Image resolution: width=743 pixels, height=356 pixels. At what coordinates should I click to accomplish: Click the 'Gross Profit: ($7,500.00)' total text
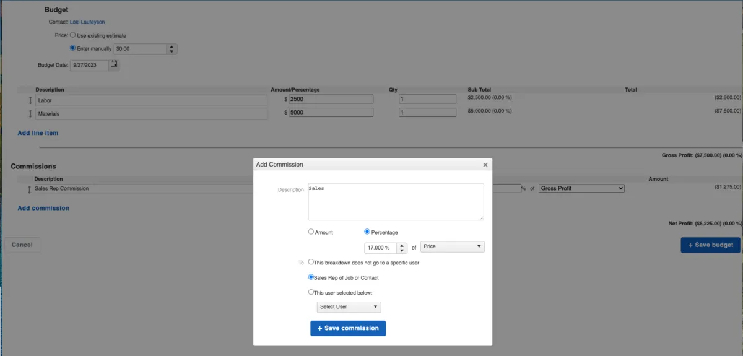coord(702,155)
